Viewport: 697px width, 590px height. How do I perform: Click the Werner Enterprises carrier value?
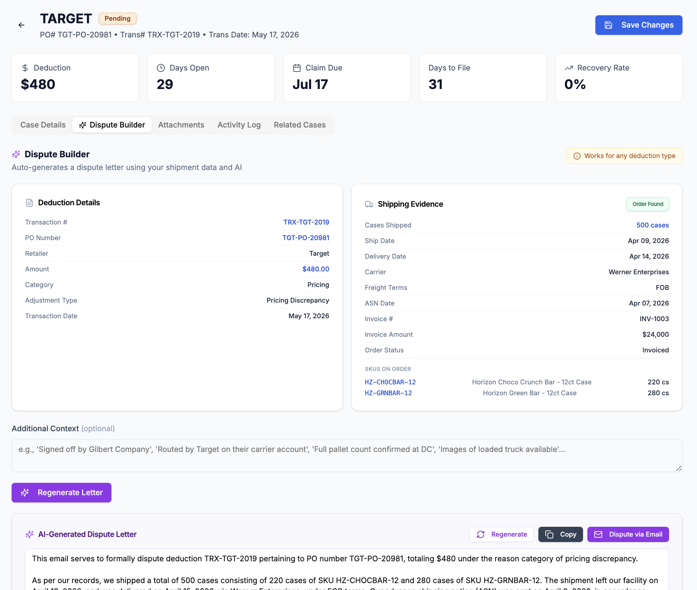point(639,272)
